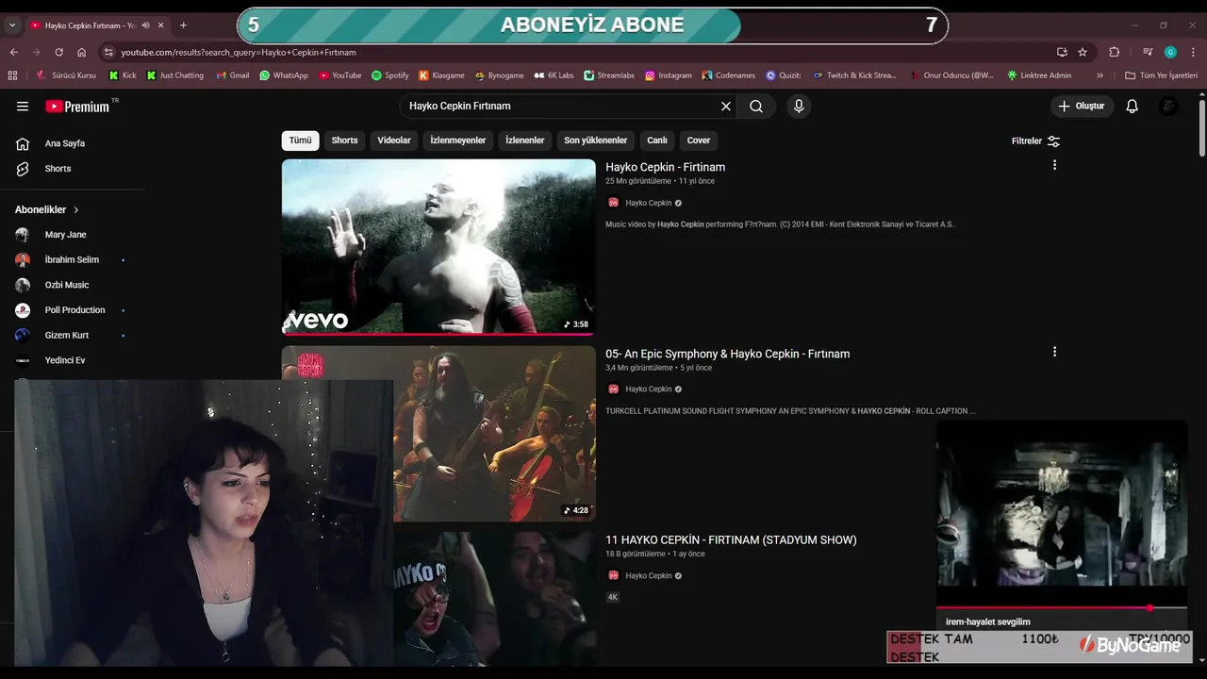
Task: Start voice search with the microphone
Action: pyautogui.click(x=799, y=107)
